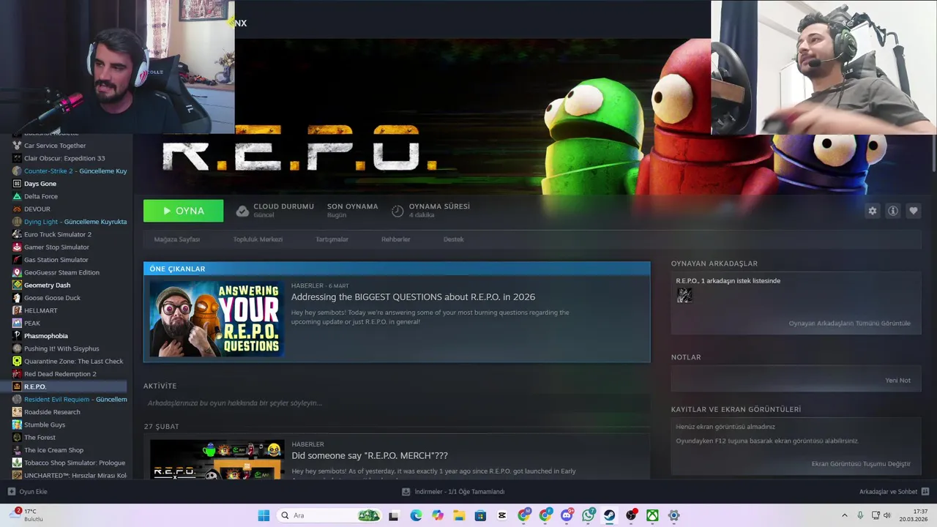
Task: Click the Gamer Stop Simulator icon
Action: [17, 247]
